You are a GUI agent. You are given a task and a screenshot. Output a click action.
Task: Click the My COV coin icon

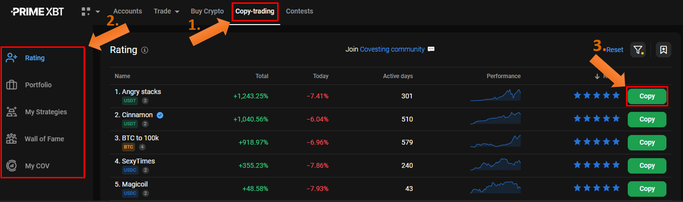(11, 166)
